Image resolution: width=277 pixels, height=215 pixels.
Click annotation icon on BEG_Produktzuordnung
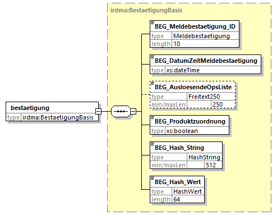coord(153,118)
